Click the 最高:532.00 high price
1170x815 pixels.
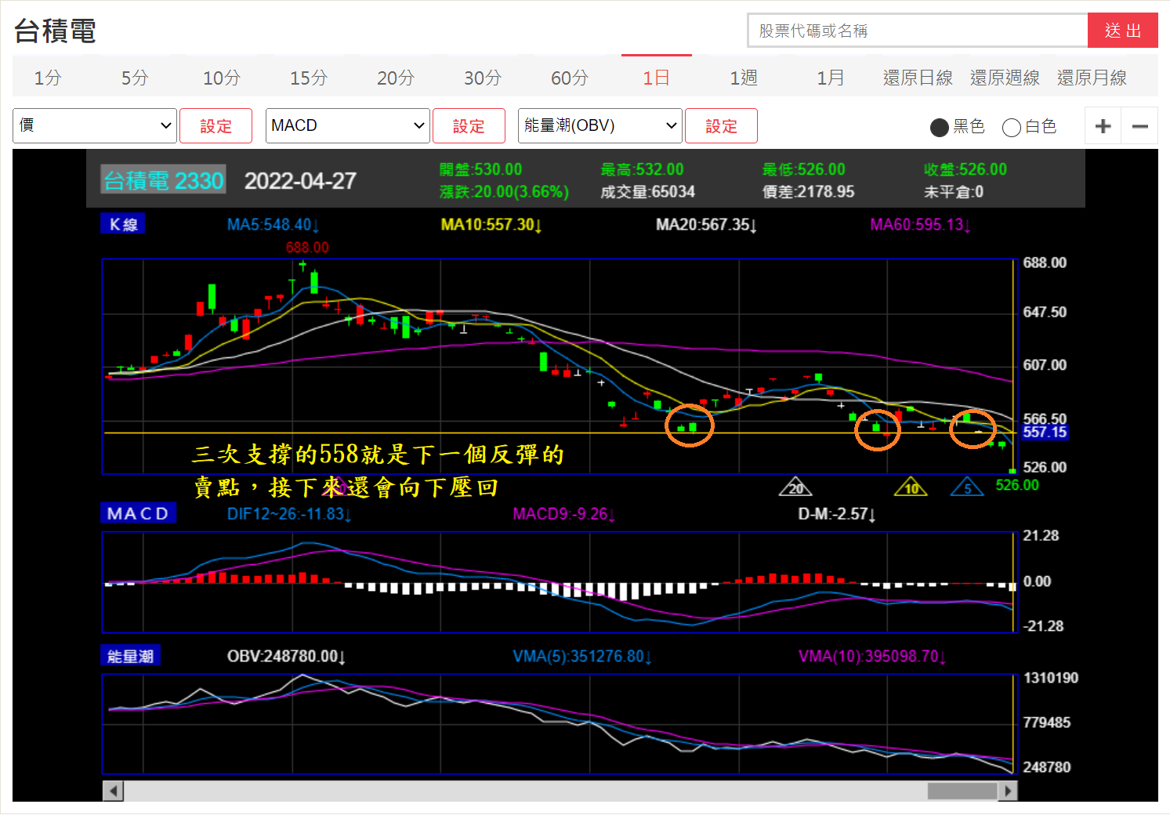(x=642, y=169)
